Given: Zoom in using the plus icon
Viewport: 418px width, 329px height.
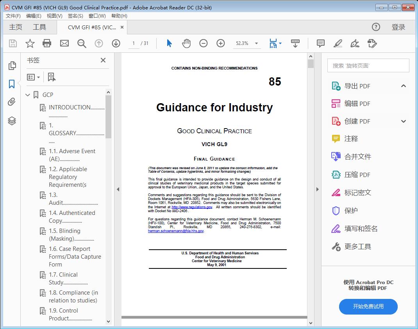Looking at the screenshot, I should 221,43.
